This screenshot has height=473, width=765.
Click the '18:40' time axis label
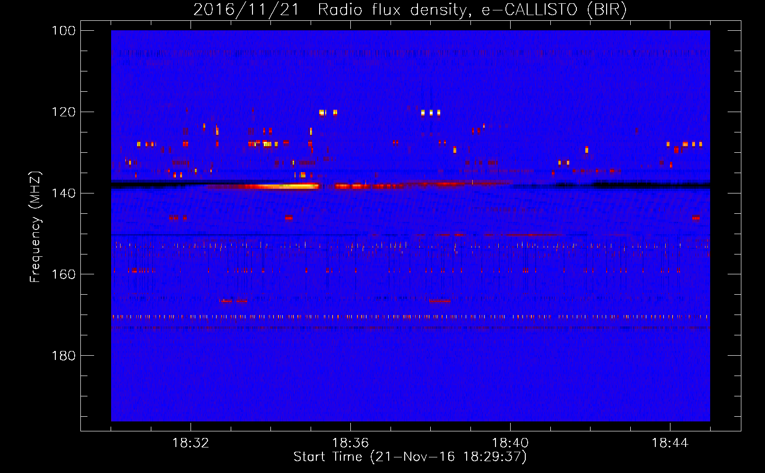pos(510,443)
